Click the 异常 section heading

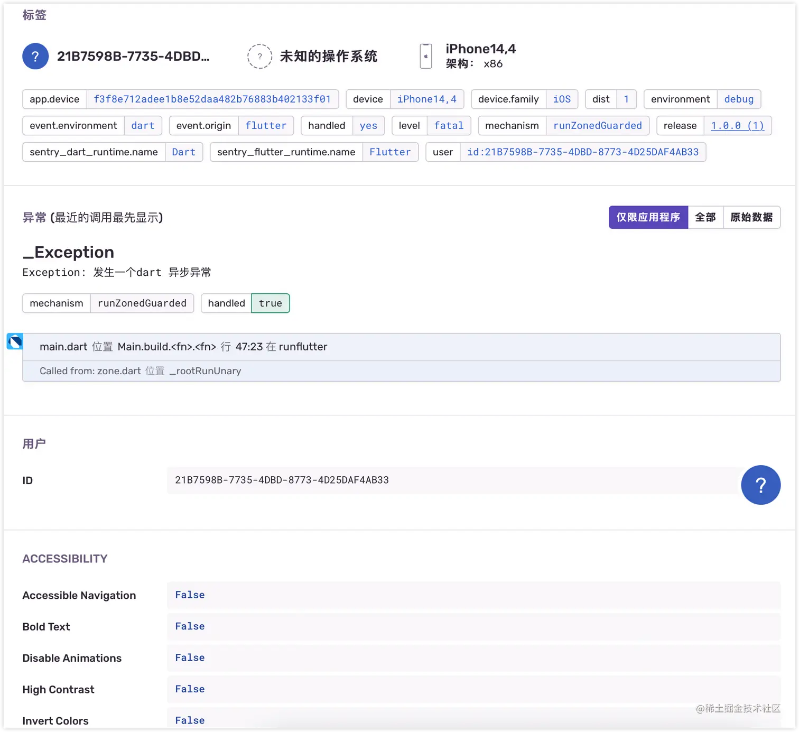34,218
